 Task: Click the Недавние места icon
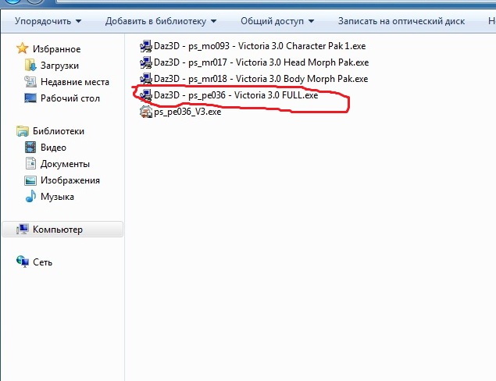(x=30, y=81)
